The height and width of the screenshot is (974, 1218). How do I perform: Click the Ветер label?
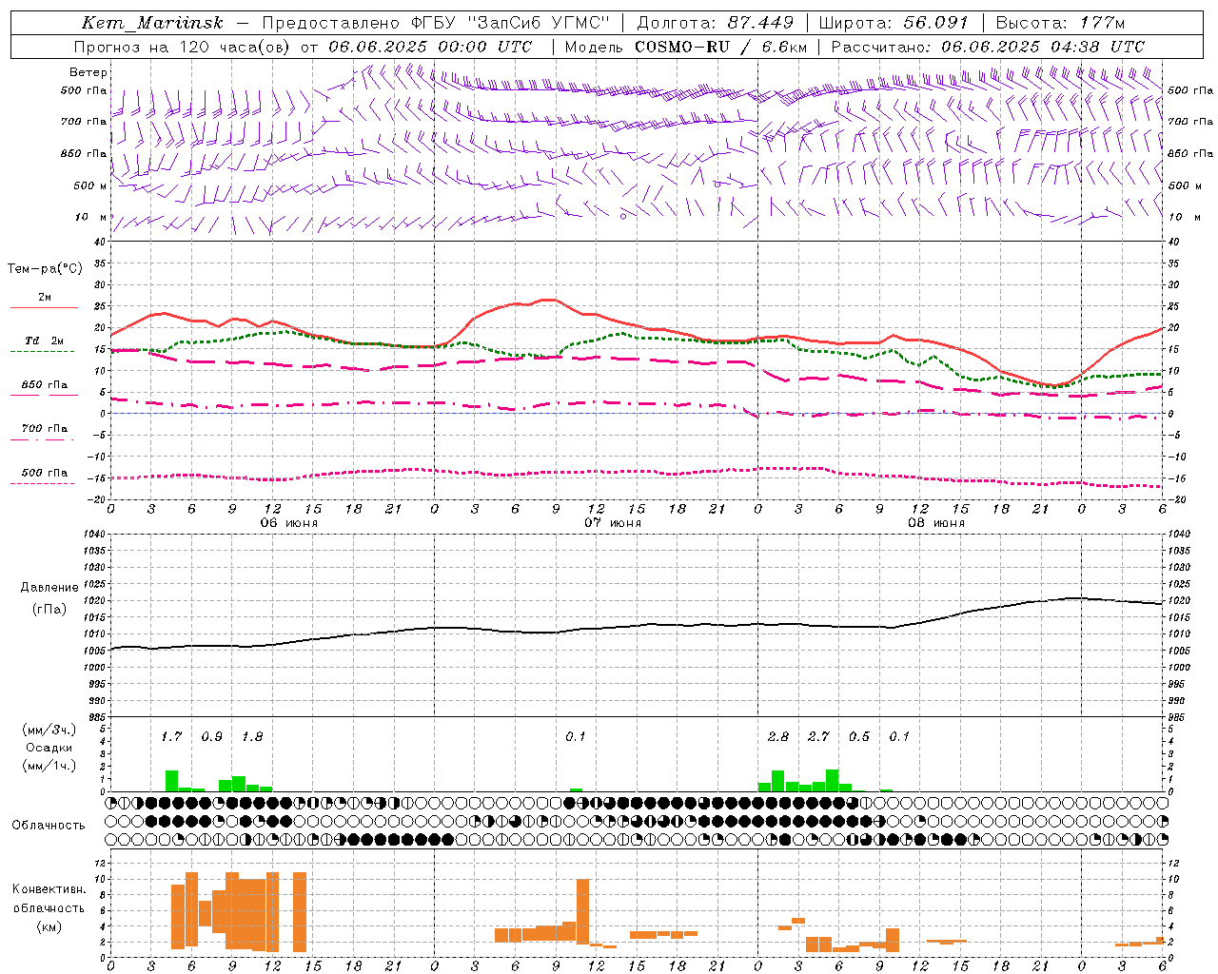[x=88, y=72]
